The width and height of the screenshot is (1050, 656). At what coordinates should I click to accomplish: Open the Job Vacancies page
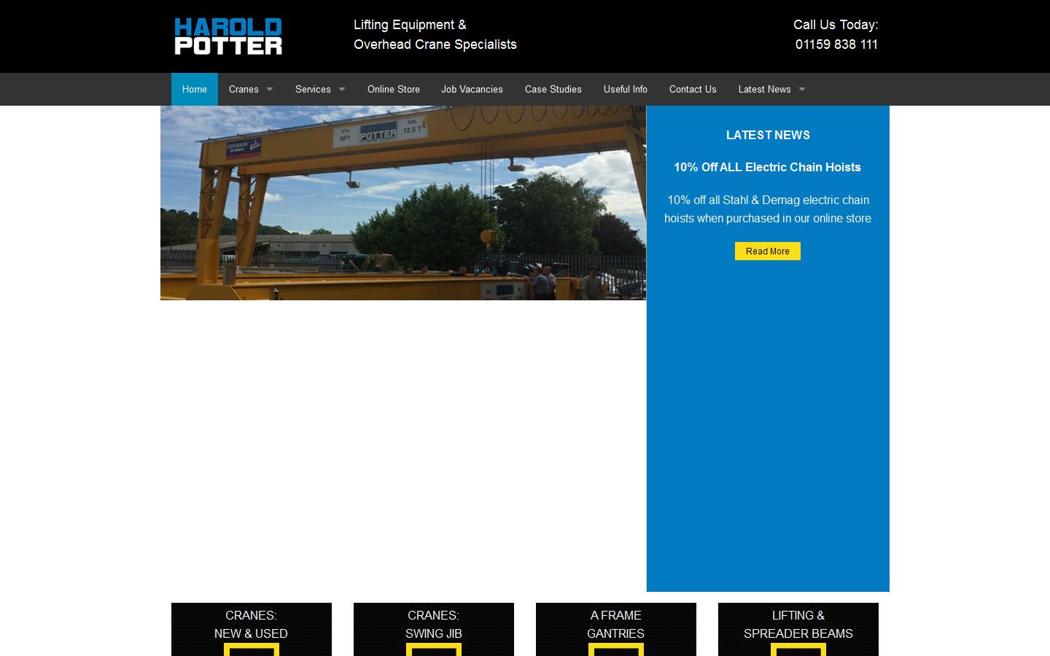coord(472,89)
